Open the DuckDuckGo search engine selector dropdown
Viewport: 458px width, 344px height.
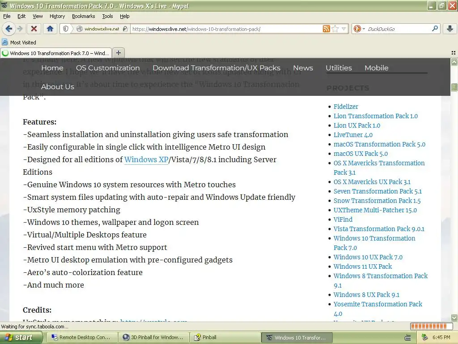point(359,29)
